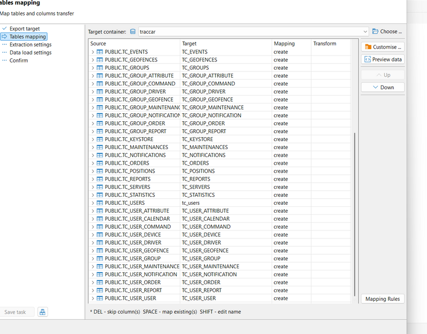
Task: Click the table icon beside PUBLIC.TC_EVENTS
Action: [100, 52]
